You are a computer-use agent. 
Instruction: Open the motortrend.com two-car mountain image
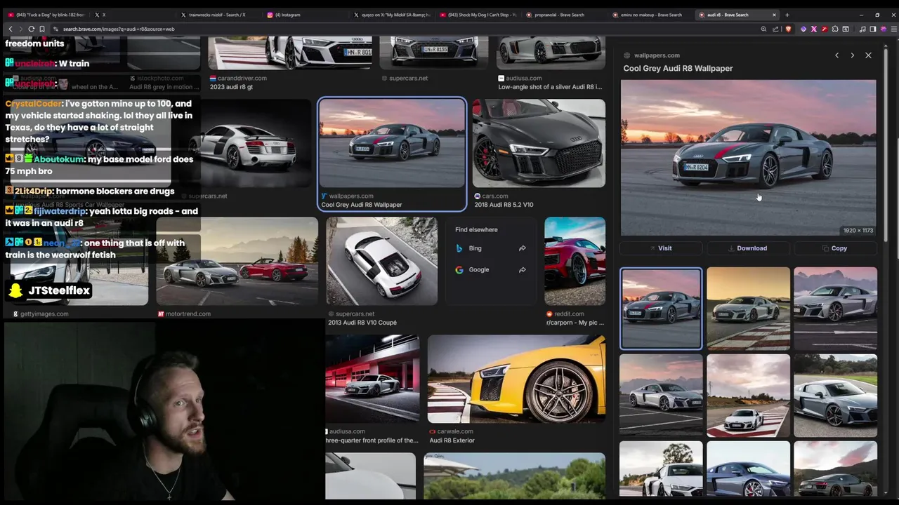[237, 261]
